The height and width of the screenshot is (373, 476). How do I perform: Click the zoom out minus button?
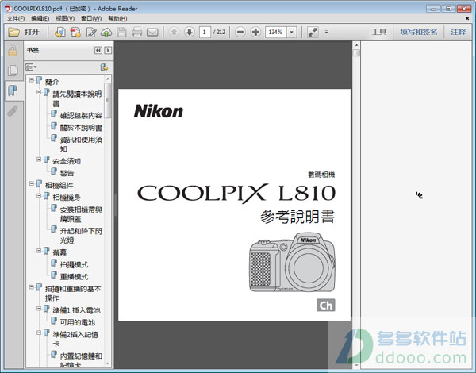[240, 32]
